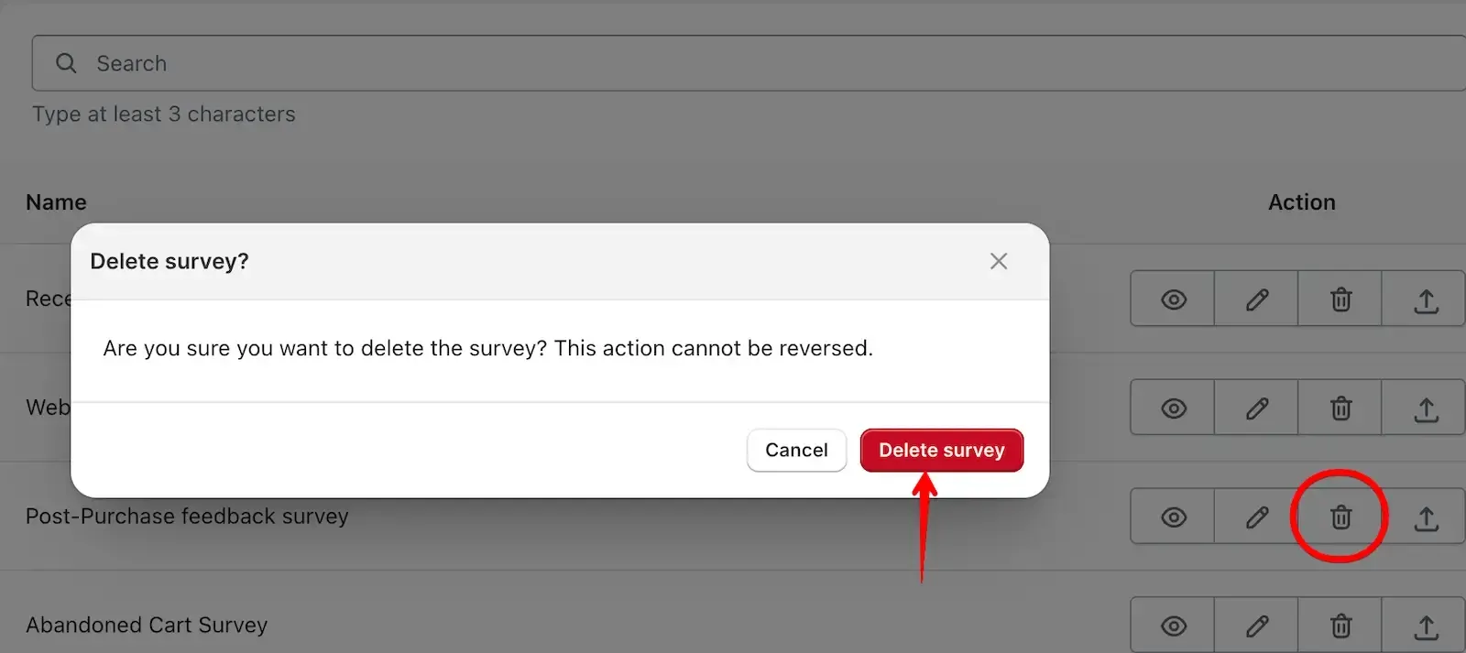This screenshot has height=653, width=1466.
Task: Export the Post-Purchase feedback survey
Action: pos(1425,517)
